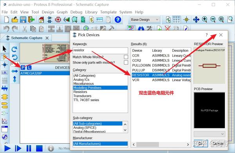Screen dimensions: 235x153
Task: Close the Schematic Capture tab
Action: [x=47, y=38]
